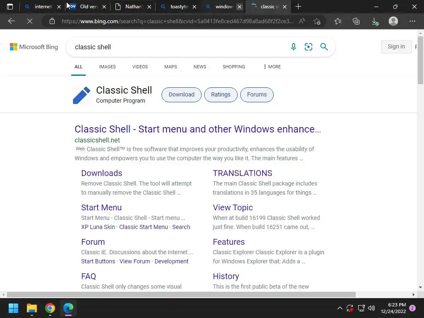Start visual search with camera icon
Viewport: 424px width, 318px height.
click(308, 47)
